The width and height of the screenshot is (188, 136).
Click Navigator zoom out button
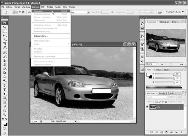[x=162, y=64]
